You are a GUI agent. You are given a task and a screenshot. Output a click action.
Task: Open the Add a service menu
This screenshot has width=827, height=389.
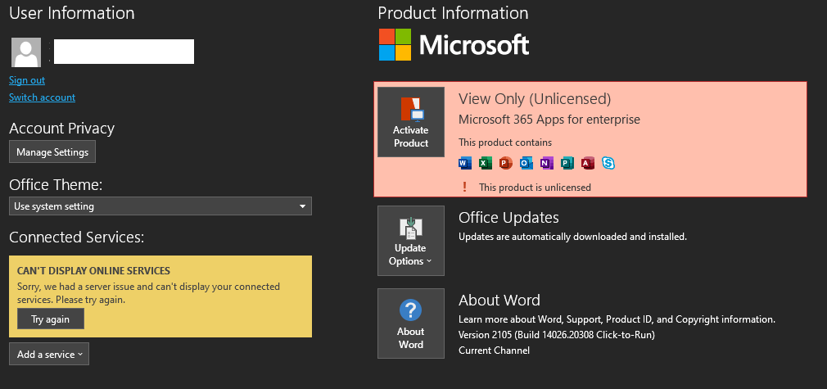(x=49, y=354)
